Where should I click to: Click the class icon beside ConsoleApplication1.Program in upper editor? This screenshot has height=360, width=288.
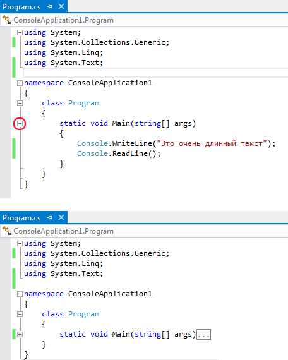7,20
